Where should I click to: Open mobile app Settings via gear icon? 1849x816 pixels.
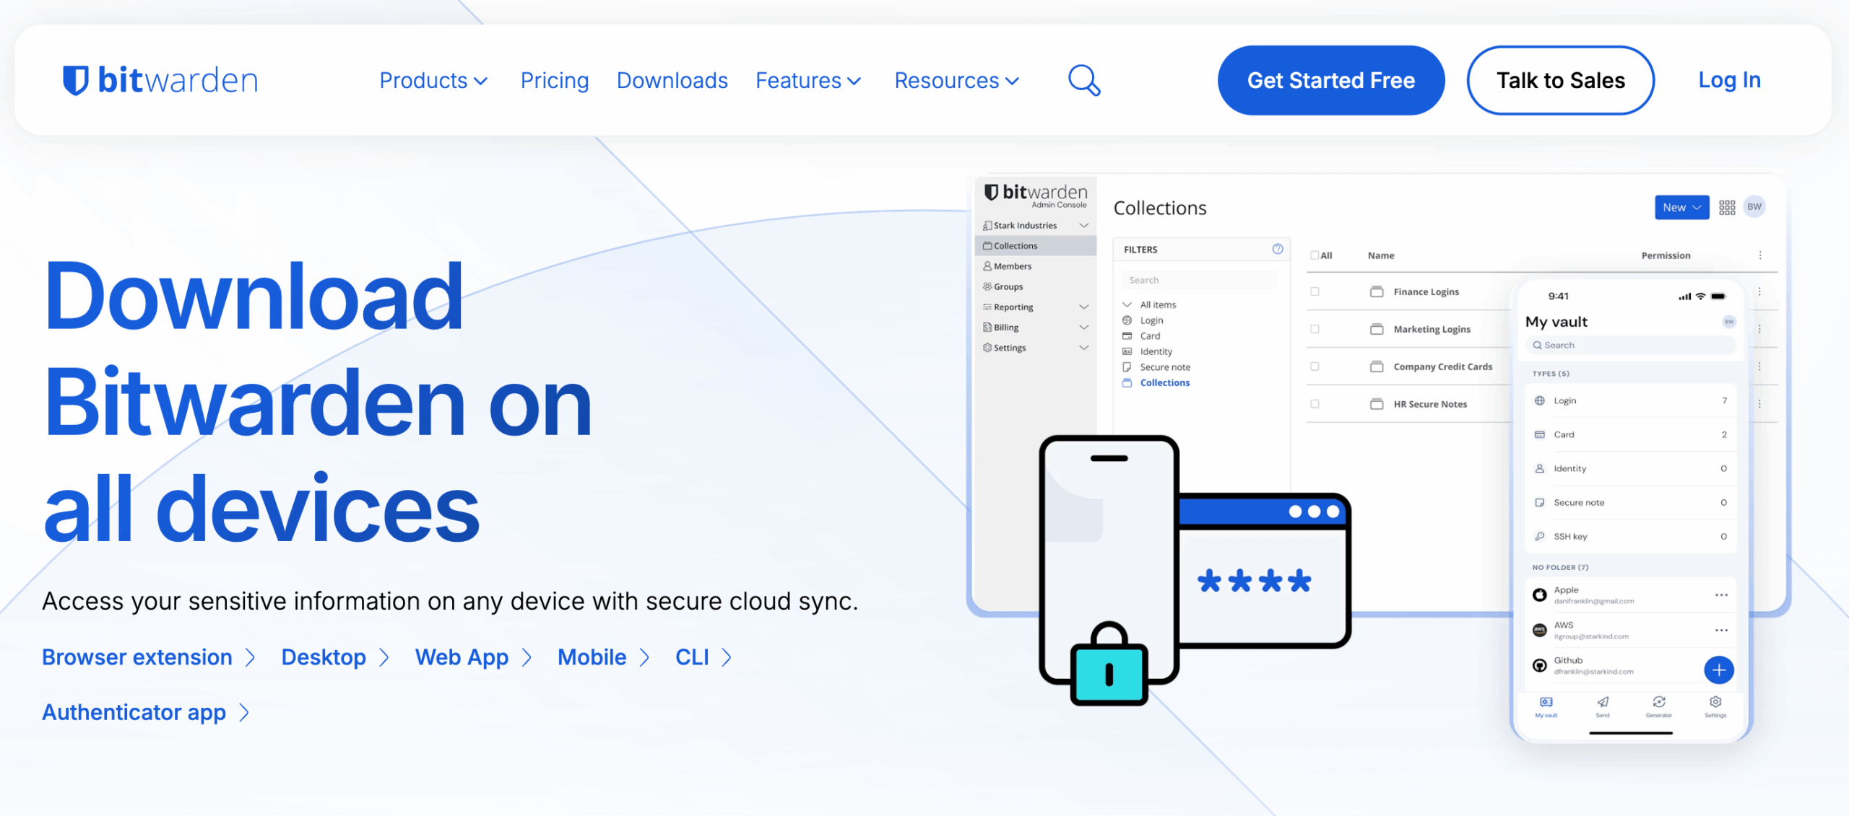(1715, 706)
